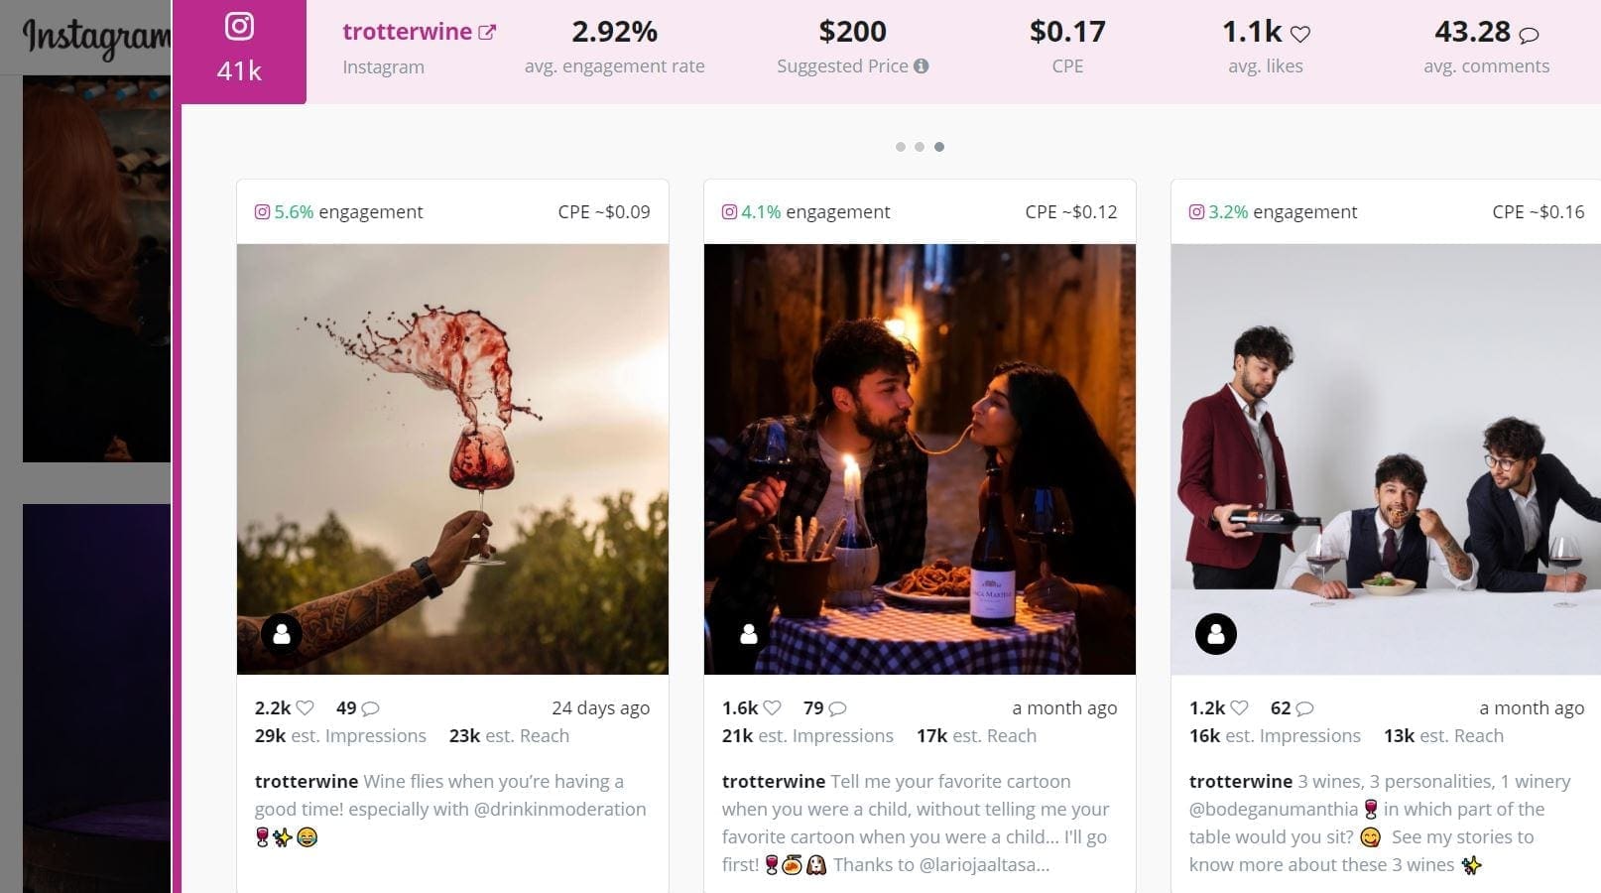Select the third carousel dot
The width and height of the screenshot is (1601, 893).
click(x=939, y=147)
